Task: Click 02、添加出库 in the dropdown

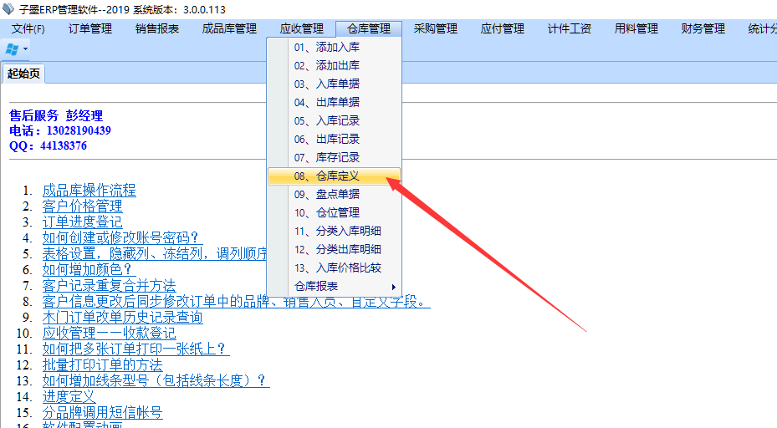Action: click(x=326, y=65)
